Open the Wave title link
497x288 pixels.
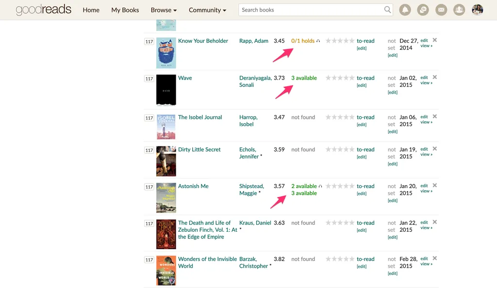point(185,78)
